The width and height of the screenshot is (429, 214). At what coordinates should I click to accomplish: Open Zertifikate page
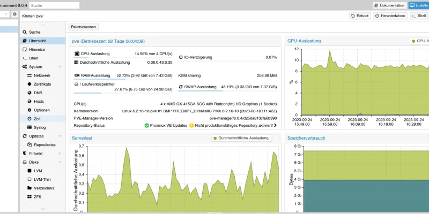click(x=43, y=85)
